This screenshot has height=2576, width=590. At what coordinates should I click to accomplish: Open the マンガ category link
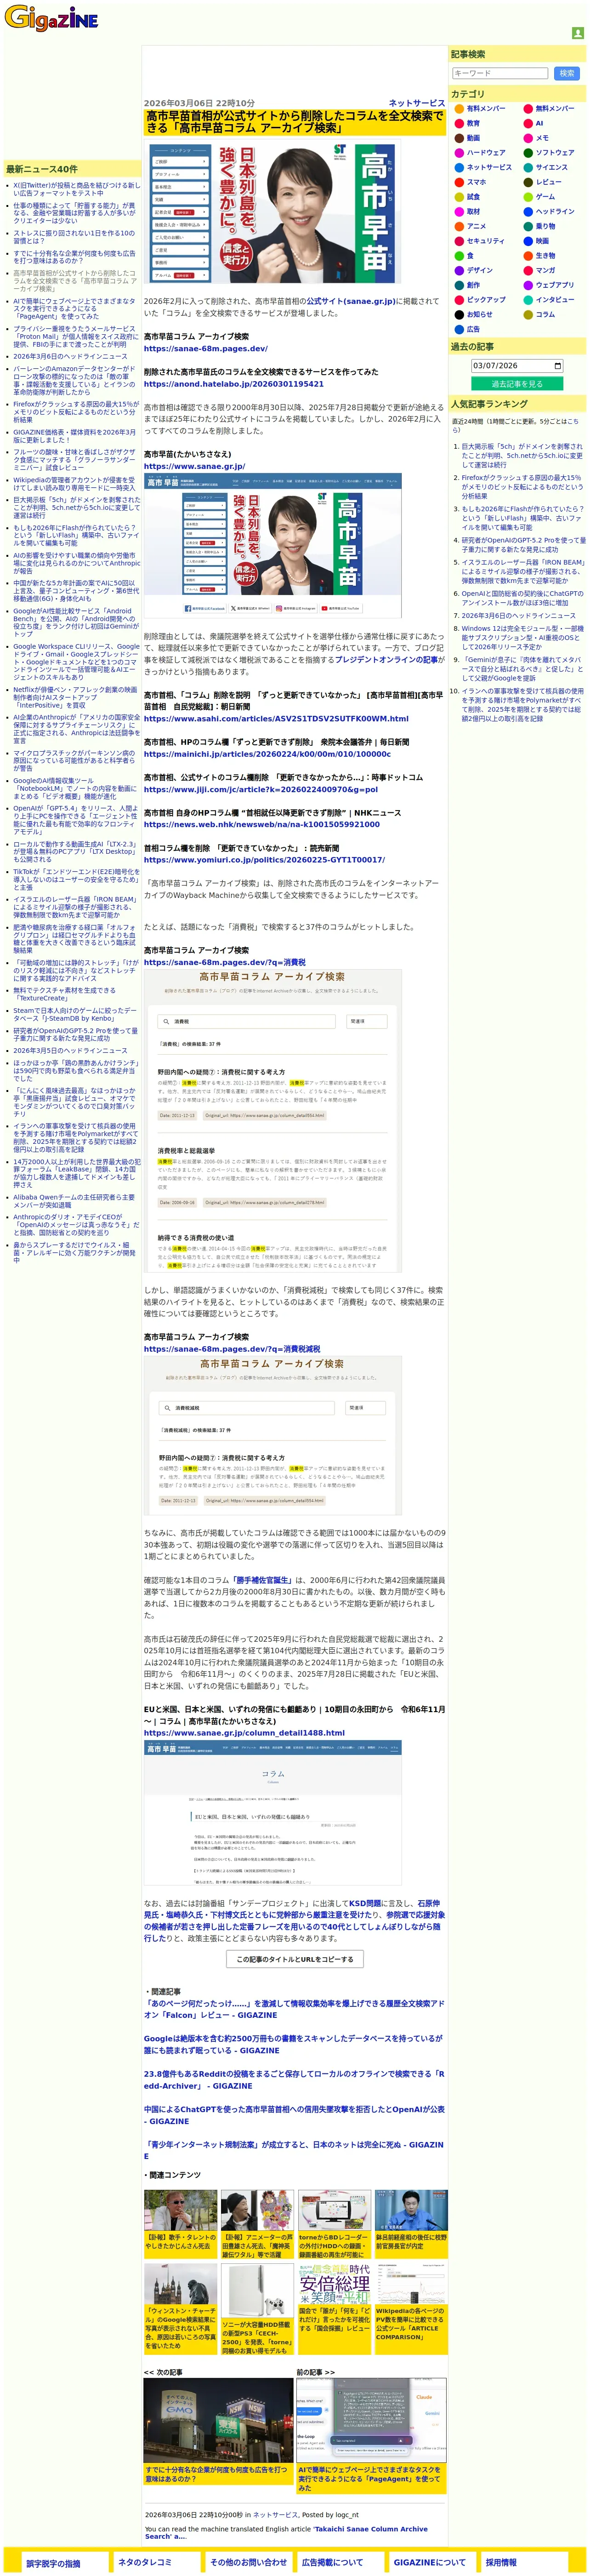(545, 270)
